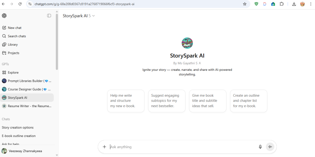Click the plus attach button
The image size is (315, 157).
104,147
